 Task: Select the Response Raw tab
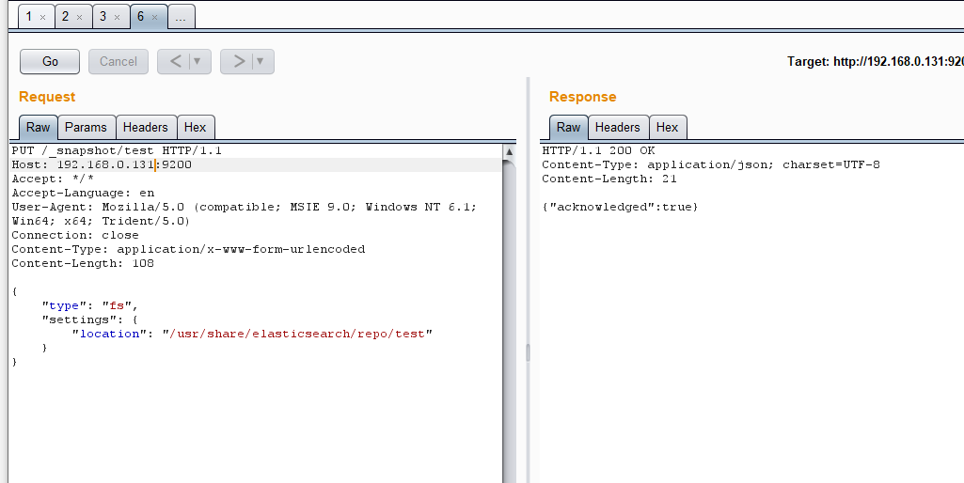coord(568,127)
